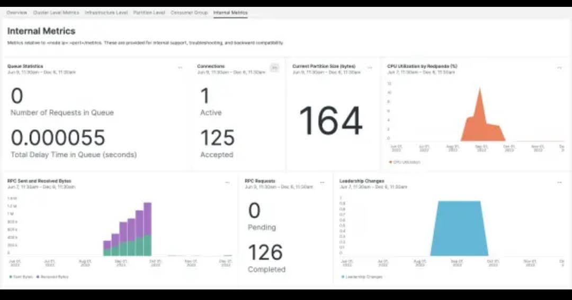Go to the Cluster Level Metrics tab

[x=56, y=13]
